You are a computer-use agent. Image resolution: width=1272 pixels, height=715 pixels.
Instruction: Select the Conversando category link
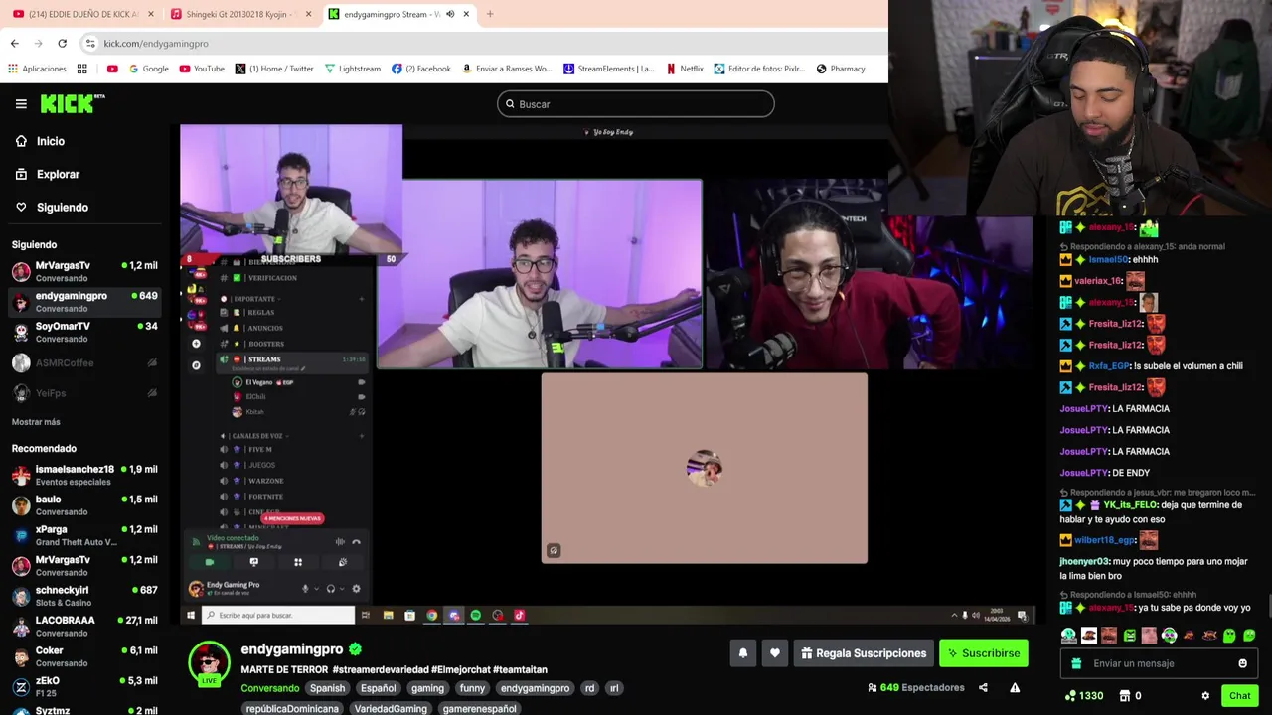pyautogui.click(x=269, y=688)
